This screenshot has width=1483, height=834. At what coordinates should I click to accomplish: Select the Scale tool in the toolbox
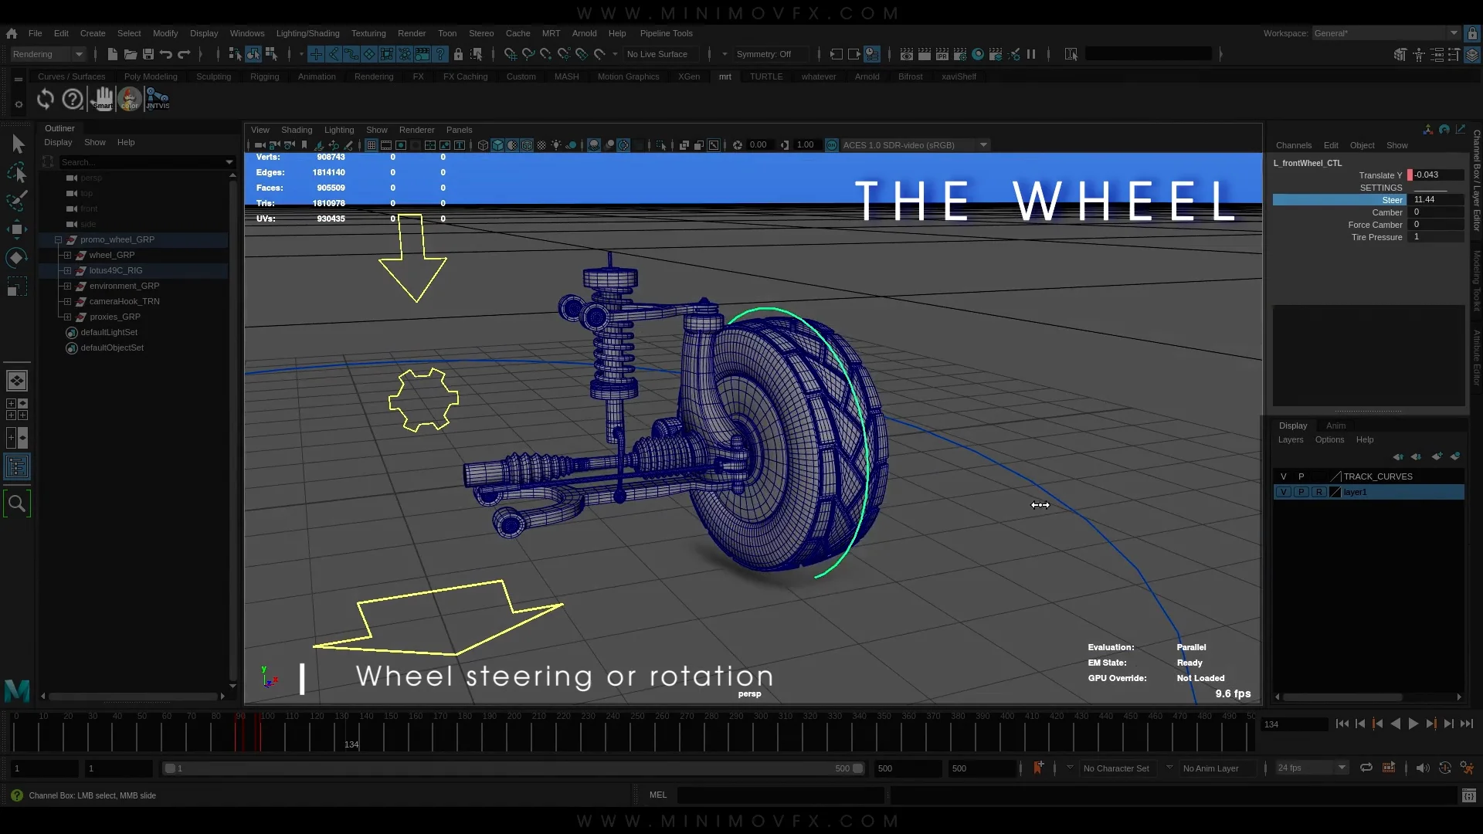(17, 286)
